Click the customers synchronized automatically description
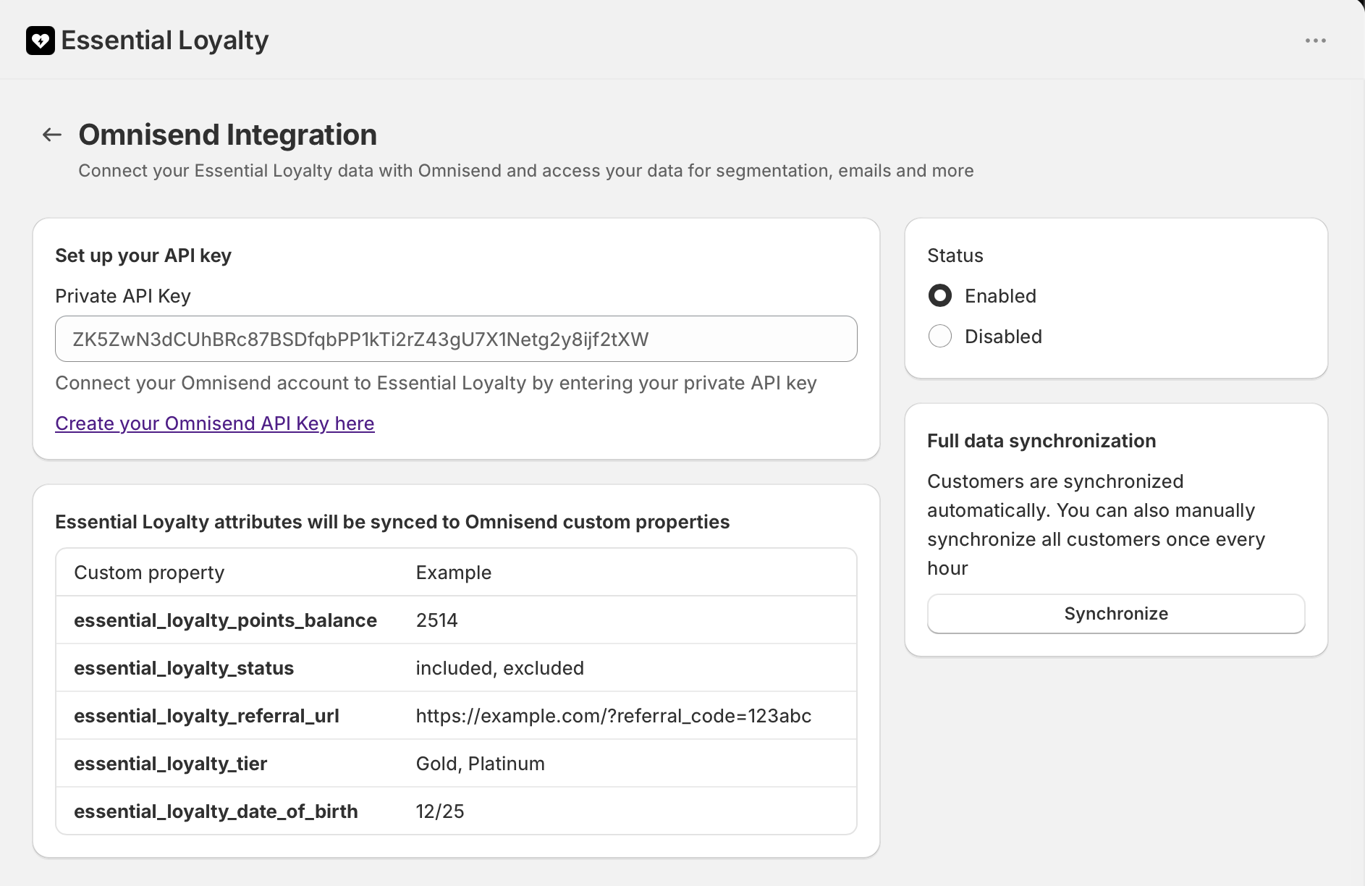1365x886 pixels. [x=1096, y=525]
